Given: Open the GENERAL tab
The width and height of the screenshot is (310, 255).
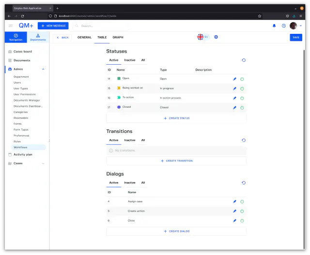Looking at the screenshot, I should click(x=84, y=37).
